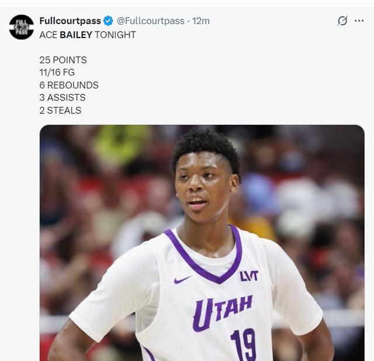
Task: Open the more options ellipsis menu
Action: click(x=359, y=21)
